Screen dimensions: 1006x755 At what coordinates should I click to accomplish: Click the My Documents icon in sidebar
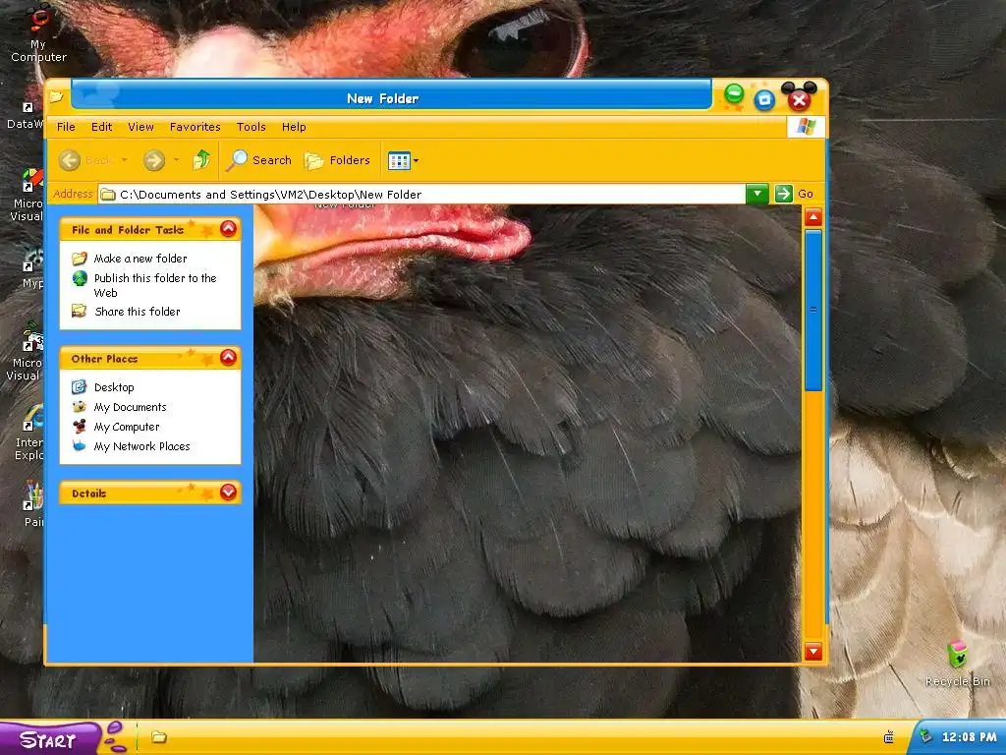pos(79,406)
